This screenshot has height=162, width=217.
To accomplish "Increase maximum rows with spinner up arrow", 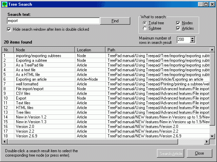I will tap(193, 38).
